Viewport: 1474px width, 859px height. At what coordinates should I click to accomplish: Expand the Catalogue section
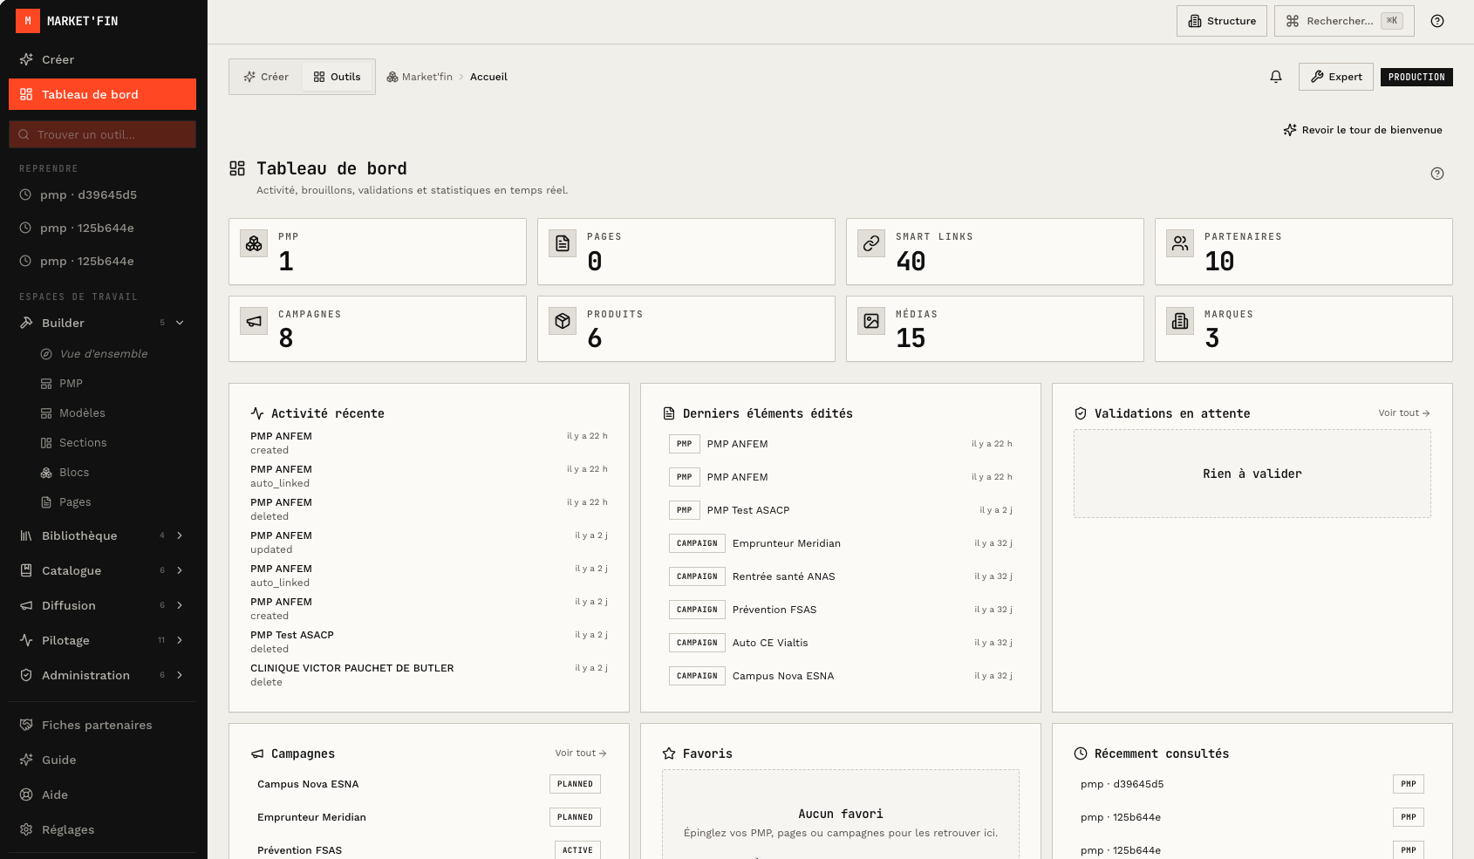click(x=103, y=570)
